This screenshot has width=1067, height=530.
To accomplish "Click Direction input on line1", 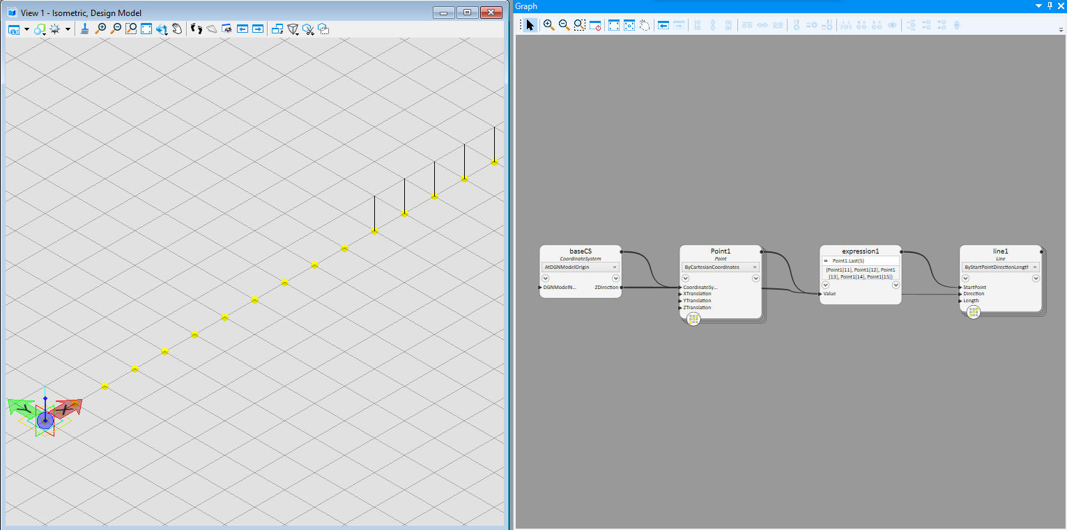I will pyautogui.click(x=973, y=294).
